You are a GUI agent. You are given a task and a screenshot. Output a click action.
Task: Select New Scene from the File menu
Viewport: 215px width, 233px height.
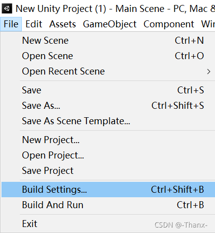[x=108, y=40]
